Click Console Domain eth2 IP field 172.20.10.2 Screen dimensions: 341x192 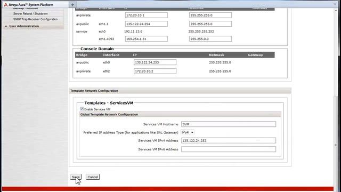pos(155,71)
